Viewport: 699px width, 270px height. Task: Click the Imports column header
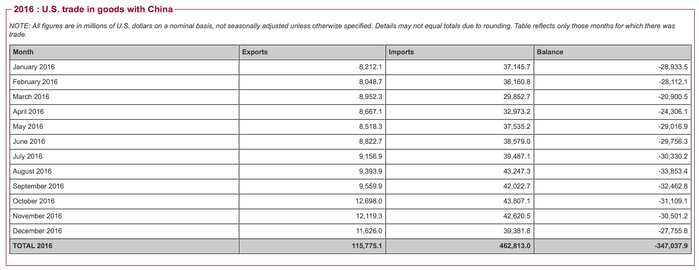(401, 52)
